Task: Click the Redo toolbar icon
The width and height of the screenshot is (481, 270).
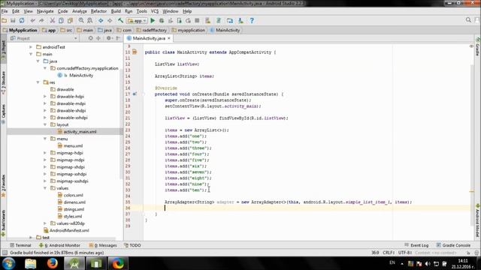Action: pyautogui.click(x=41, y=20)
